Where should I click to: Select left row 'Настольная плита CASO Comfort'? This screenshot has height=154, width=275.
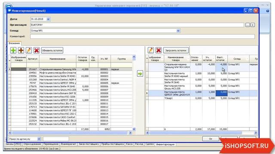[x=70, y=117]
